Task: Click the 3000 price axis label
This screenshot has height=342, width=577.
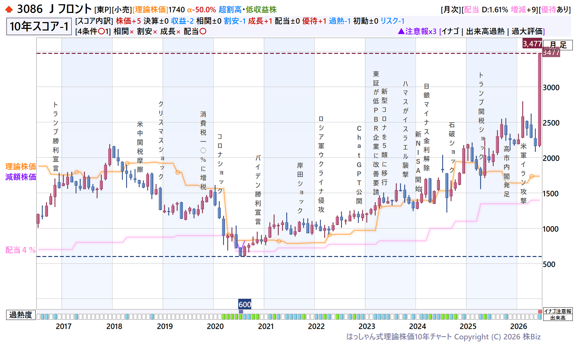Action: 551,88
